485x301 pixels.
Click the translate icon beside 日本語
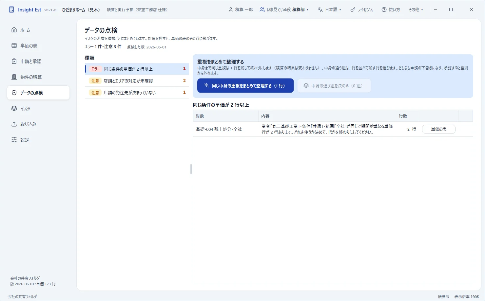click(320, 9)
